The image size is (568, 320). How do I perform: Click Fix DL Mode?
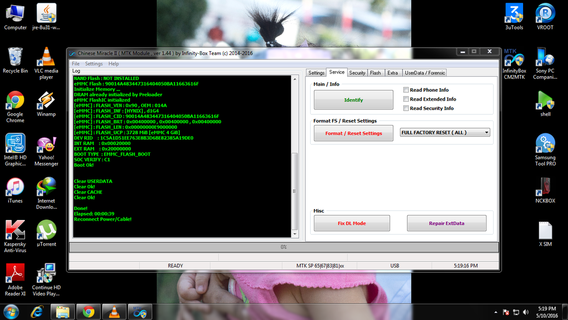click(x=352, y=222)
